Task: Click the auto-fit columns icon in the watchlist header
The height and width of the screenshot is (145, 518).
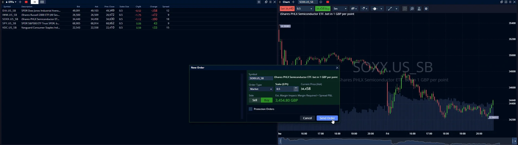Action: click(x=259, y=2)
